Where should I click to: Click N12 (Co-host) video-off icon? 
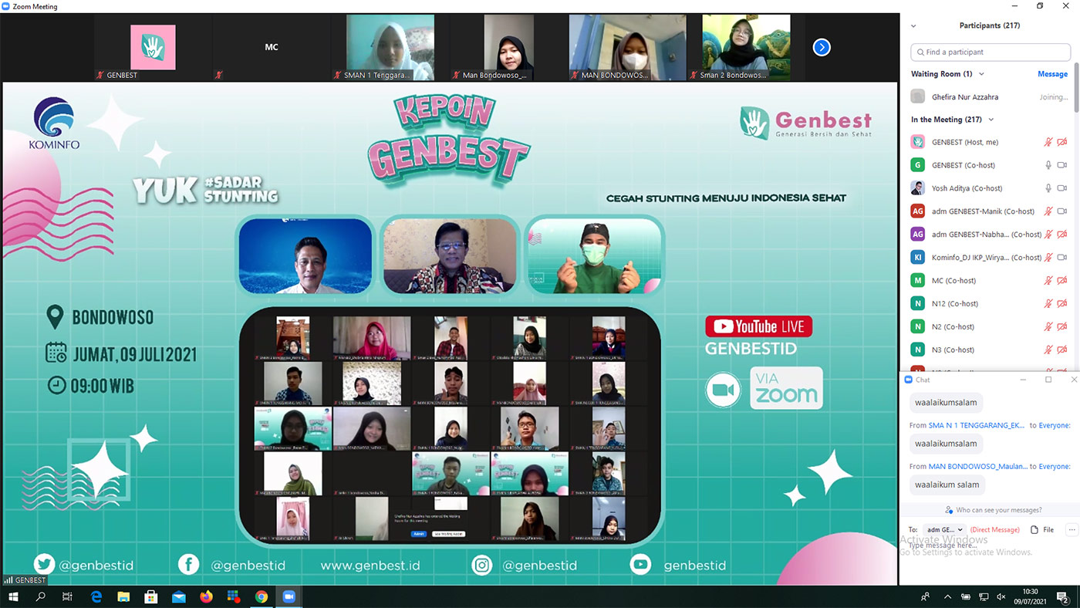coord(1062,304)
